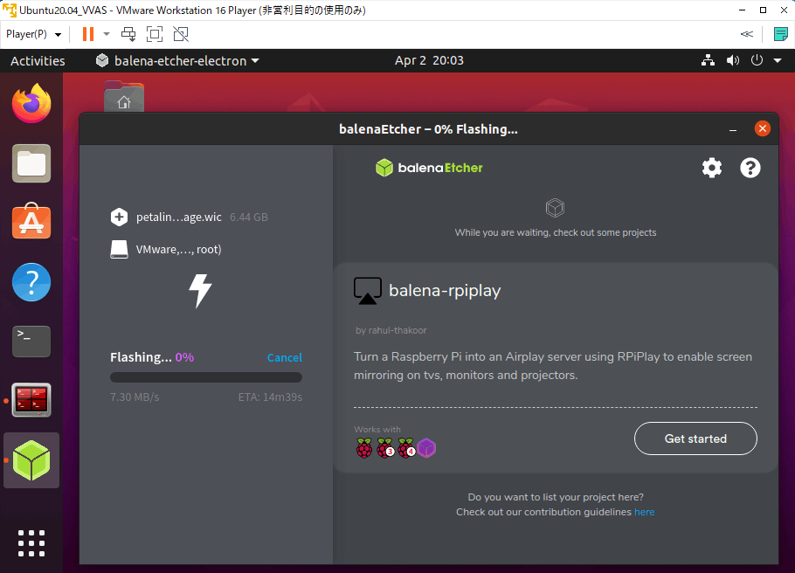Expand the system menu arrow
Image resolution: width=795 pixels, height=573 pixels.
778,60
